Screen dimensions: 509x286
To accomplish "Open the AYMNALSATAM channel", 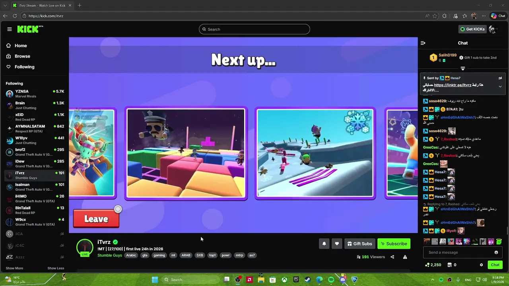I will [x=35, y=129].
